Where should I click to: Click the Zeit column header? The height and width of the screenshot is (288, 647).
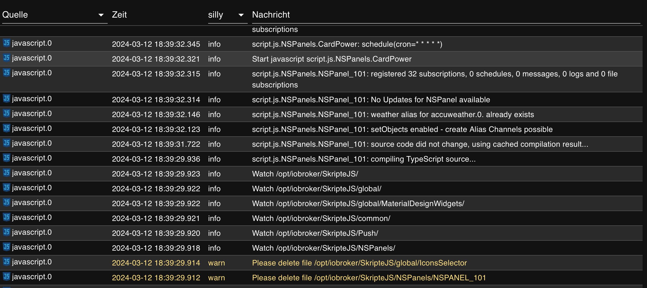pyautogui.click(x=119, y=15)
